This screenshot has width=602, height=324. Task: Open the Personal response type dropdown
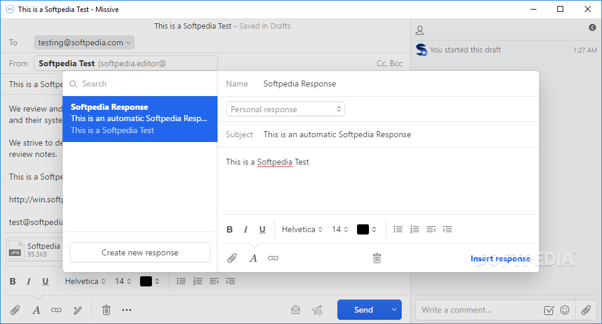286,109
